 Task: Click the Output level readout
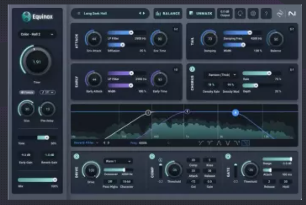(x=225, y=13)
